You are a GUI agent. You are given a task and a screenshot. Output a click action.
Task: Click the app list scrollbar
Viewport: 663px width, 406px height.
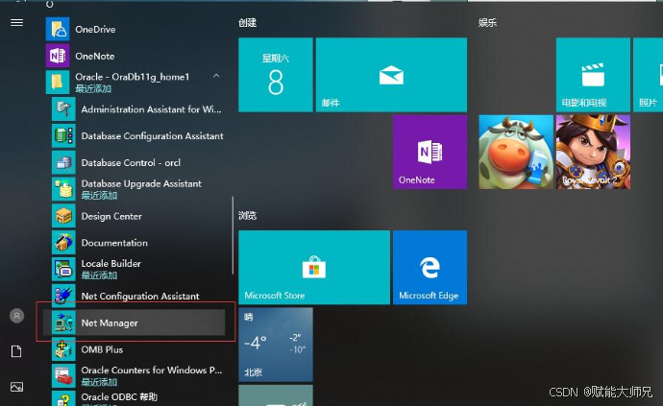tap(233, 235)
